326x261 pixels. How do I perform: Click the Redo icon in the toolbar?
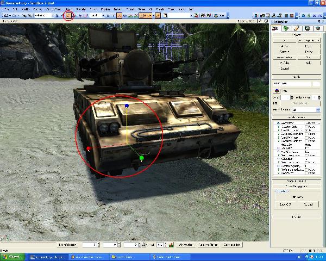coord(14,16)
